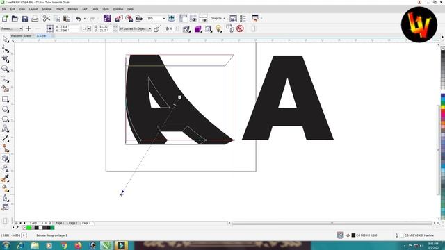The image size is (445, 250).
Task: Cut the selected object
Action: pos(47,19)
